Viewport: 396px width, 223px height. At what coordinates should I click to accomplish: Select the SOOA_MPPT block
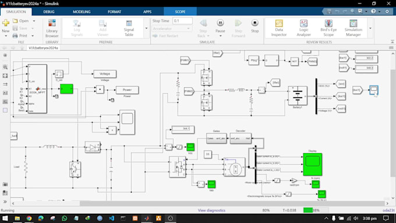[x=37, y=89]
